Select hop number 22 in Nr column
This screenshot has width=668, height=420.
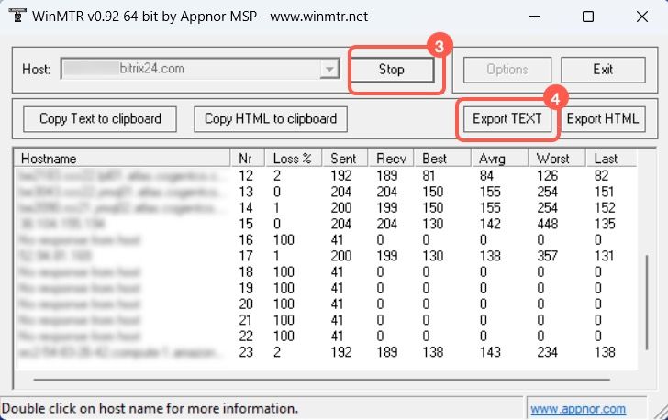click(246, 336)
